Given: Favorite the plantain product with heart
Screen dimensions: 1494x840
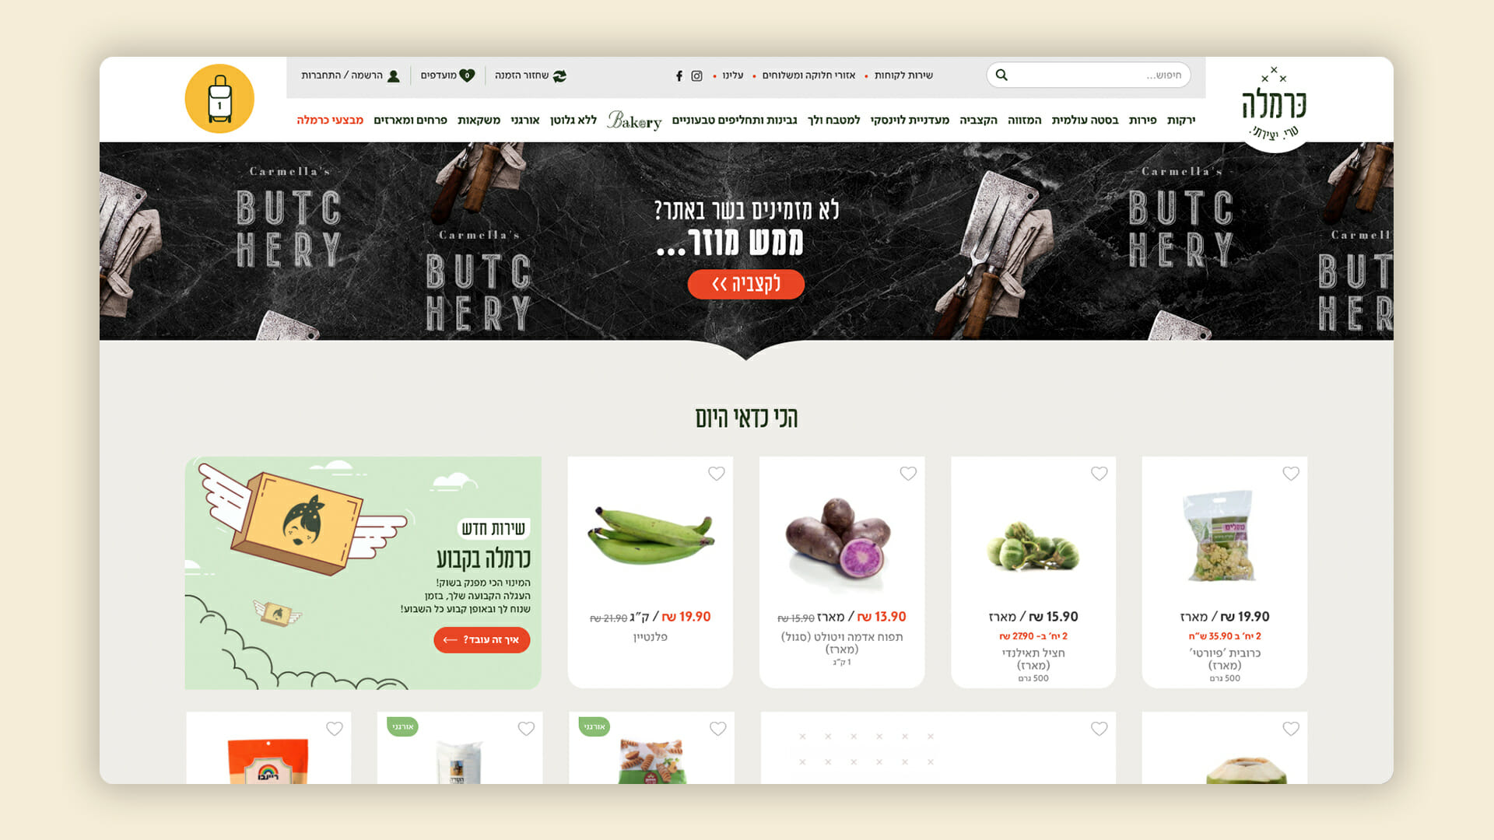Looking at the screenshot, I should click(717, 474).
